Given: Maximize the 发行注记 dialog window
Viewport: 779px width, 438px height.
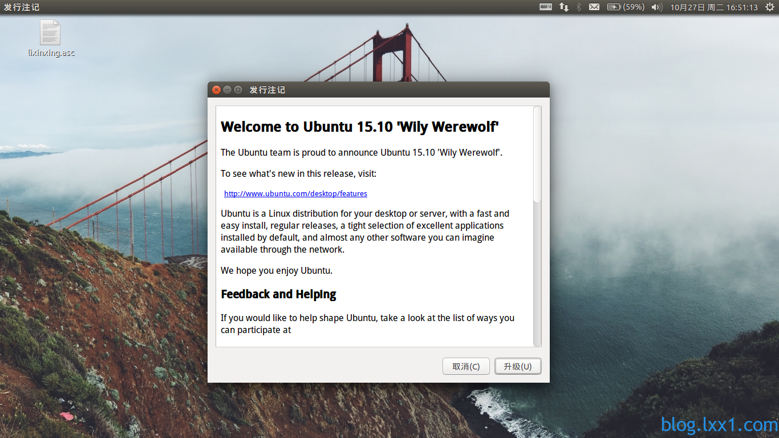Looking at the screenshot, I should pyautogui.click(x=238, y=90).
